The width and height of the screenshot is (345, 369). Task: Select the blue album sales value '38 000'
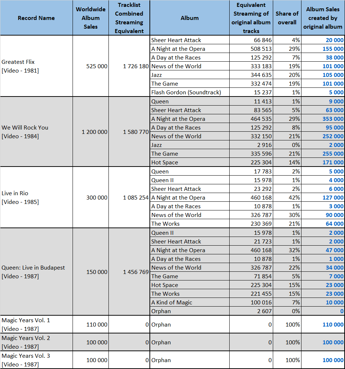point(334,58)
